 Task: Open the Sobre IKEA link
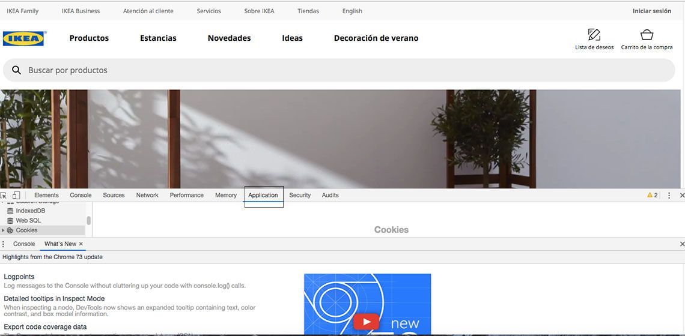(x=259, y=11)
